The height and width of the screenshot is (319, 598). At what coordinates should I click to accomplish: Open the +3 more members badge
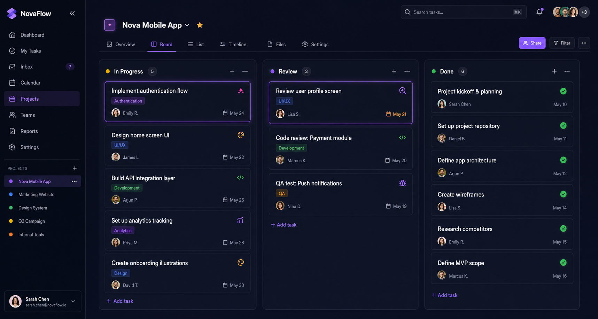[x=584, y=12]
